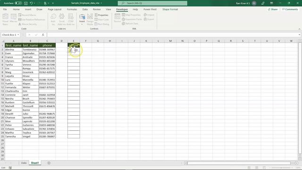Expand the formula bar chevron
Viewport: 302px width, 170px height.
(299, 34)
